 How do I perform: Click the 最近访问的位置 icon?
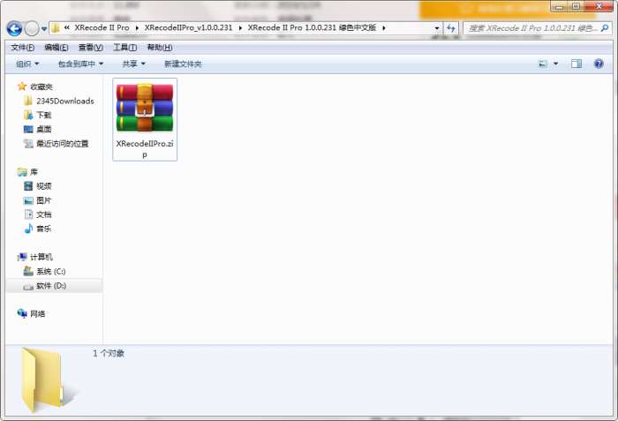pyautogui.click(x=28, y=144)
